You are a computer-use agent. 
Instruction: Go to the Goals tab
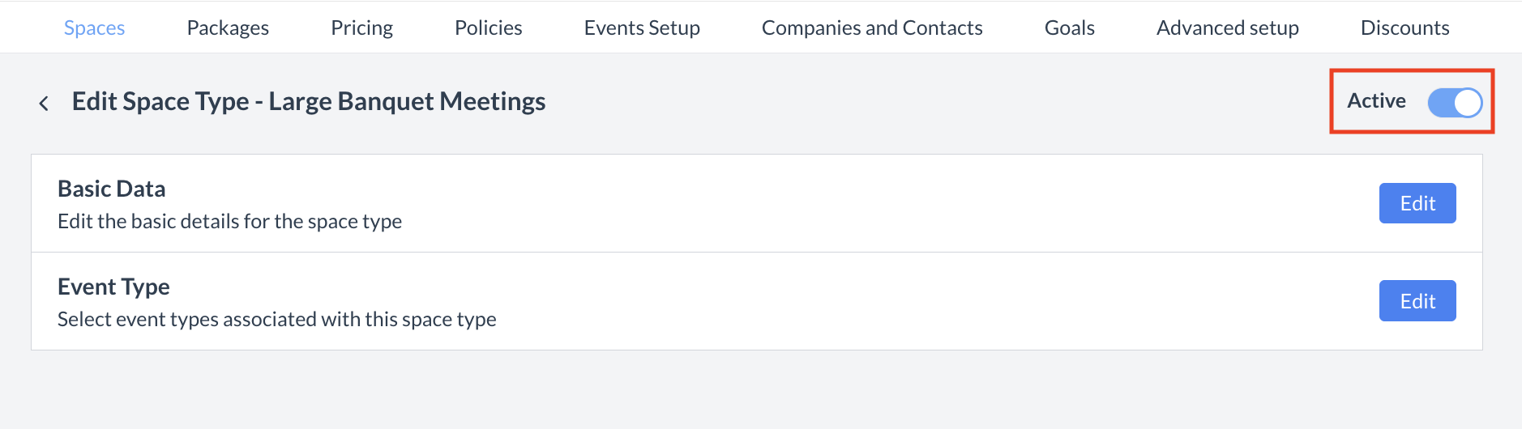tap(1069, 28)
